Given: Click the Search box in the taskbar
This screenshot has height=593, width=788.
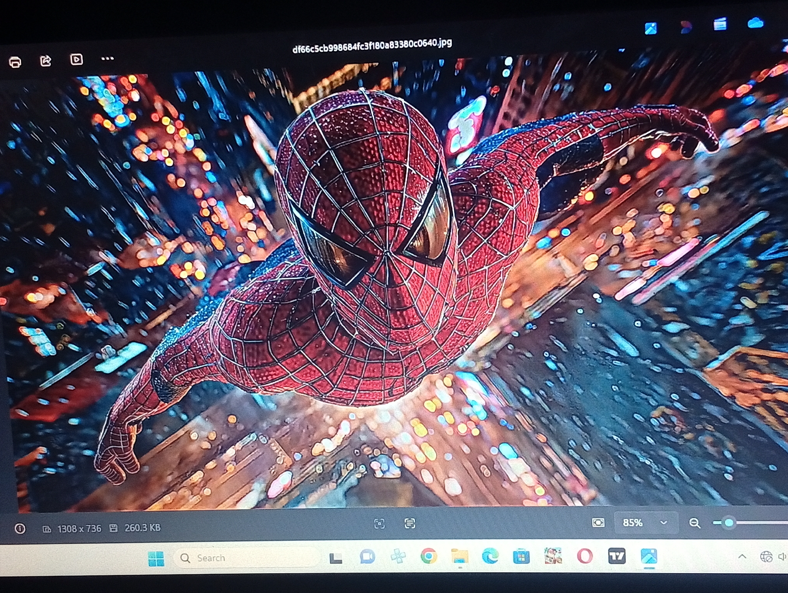Looking at the screenshot, I should [x=247, y=558].
